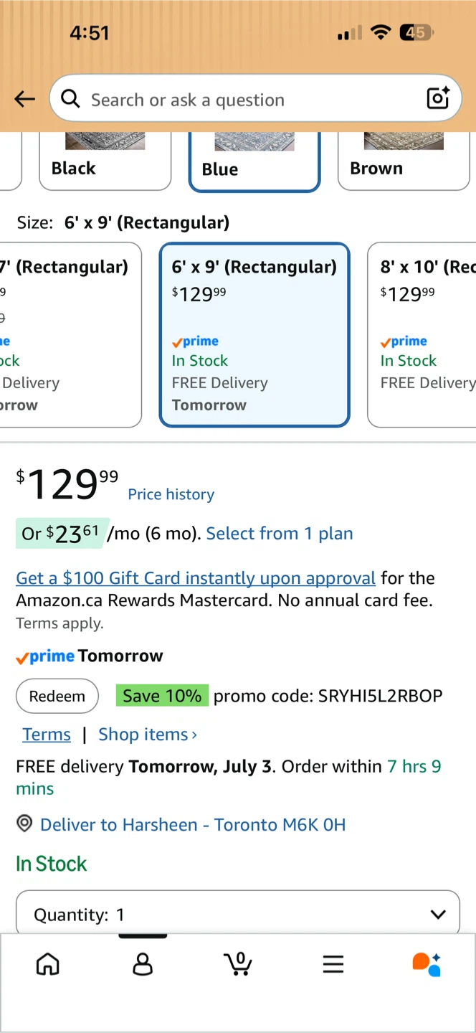Viewport: 476px width, 1033px height.
Task: Open the account profile icon
Action: (143, 964)
